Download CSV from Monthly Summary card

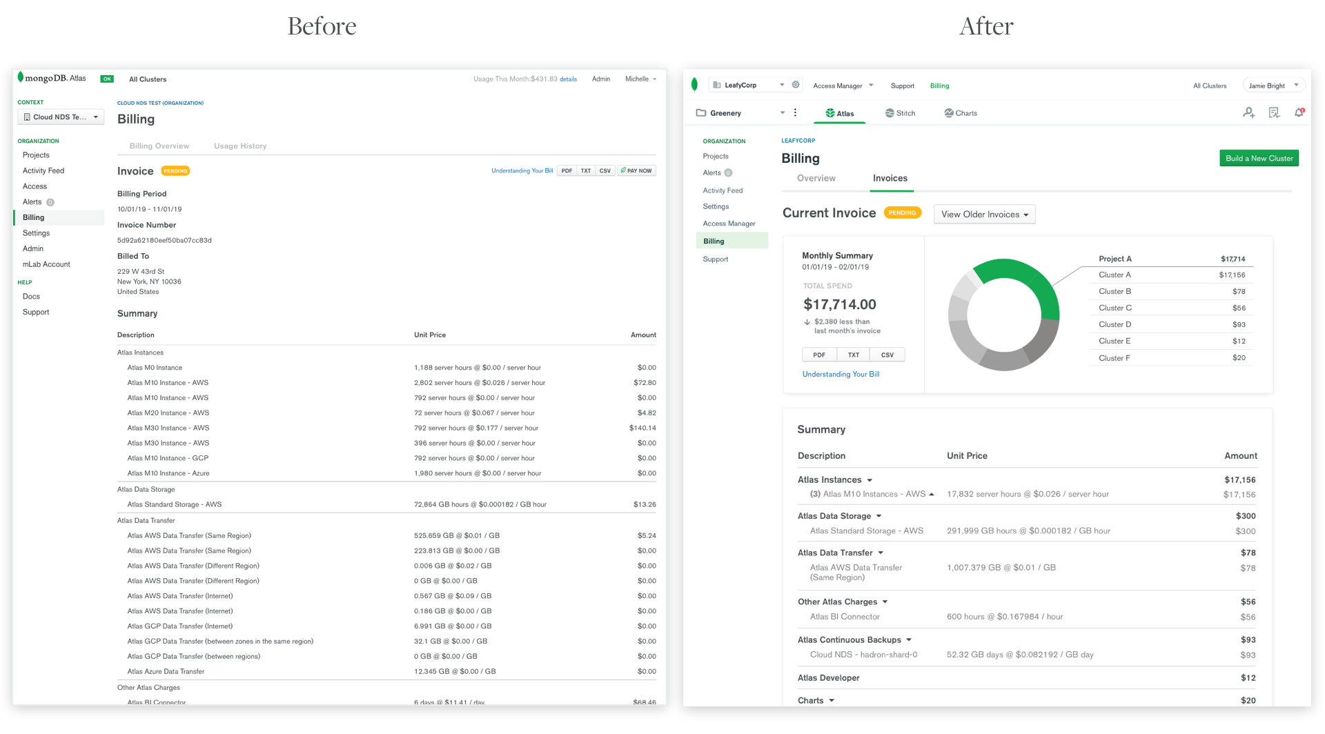click(x=887, y=355)
